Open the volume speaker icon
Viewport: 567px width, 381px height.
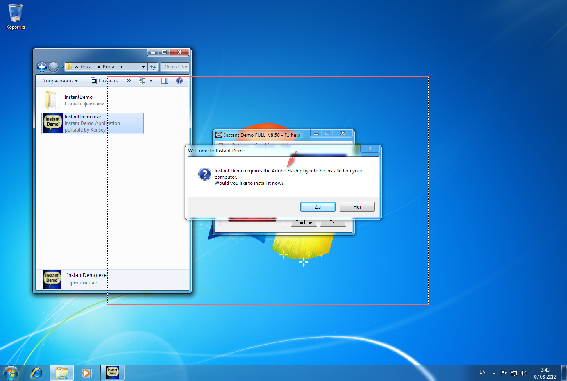pyautogui.click(x=524, y=373)
